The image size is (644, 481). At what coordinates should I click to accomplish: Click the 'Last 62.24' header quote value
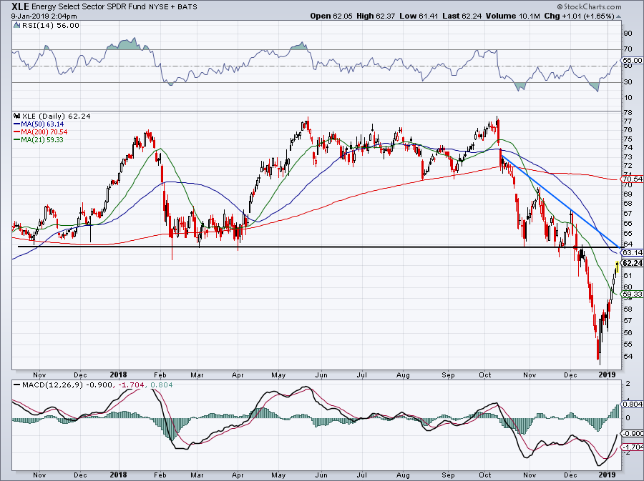(462, 16)
